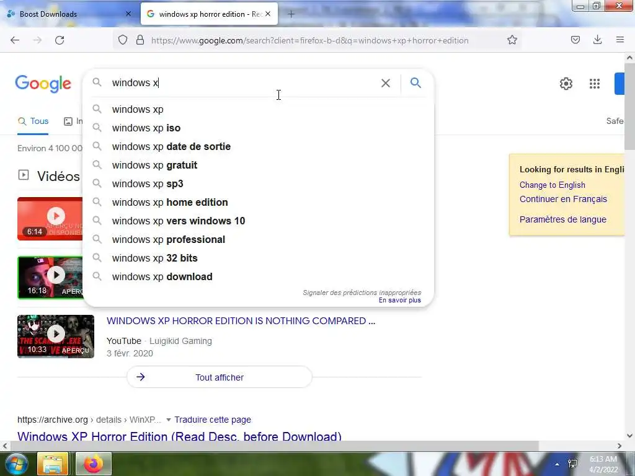Expand the archive.org result dropdown arrow
Screen dimensions: 635x476
pyautogui.click(x=169, y=420)
